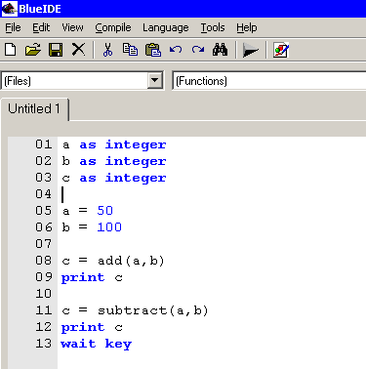Open Find using the binoculars icon
The image size is (366, 369).
pos(221,50)
